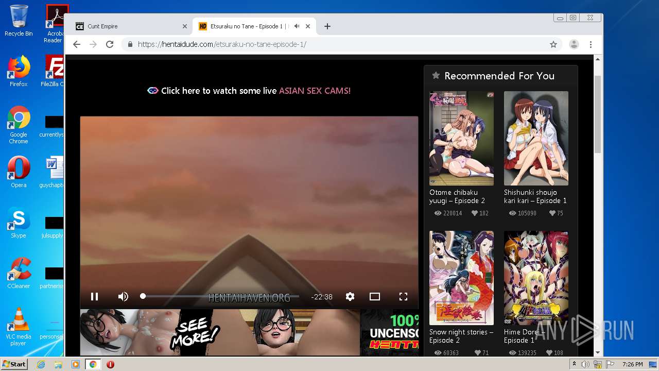
Task: Open the Shishunki shoujo kari kari Episode 1 title
Action: (535, 196)
